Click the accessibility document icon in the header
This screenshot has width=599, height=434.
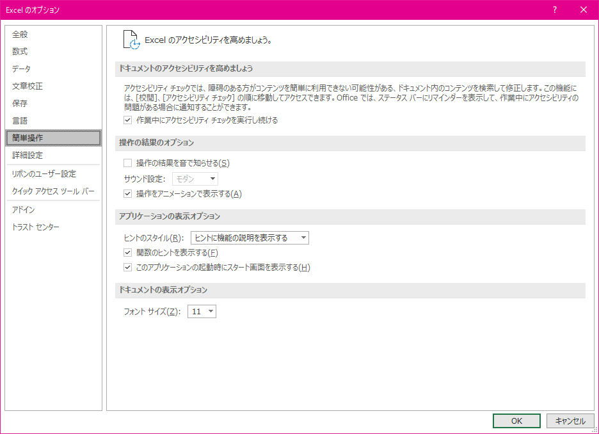131,40
